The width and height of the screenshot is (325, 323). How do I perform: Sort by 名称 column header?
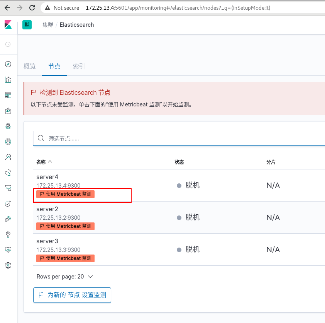coord(44,162)
